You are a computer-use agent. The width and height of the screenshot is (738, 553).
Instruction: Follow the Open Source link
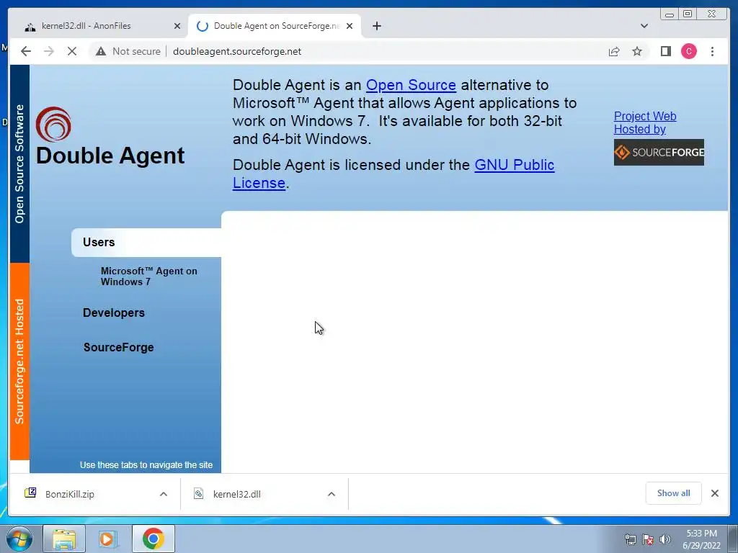point(411,85)
